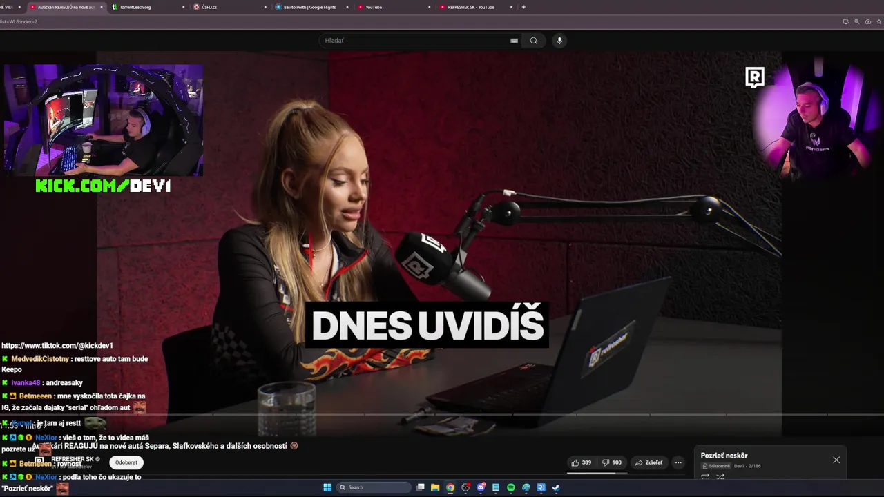Click chat username ivanka48
This screenshot has width=884, height=497.
pyautogui.click(x=26, y=383)
